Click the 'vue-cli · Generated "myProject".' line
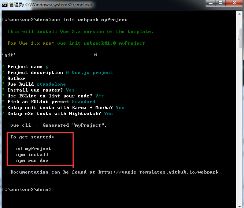The width and height of the screenshot is (244, 208). click(59, 125)
